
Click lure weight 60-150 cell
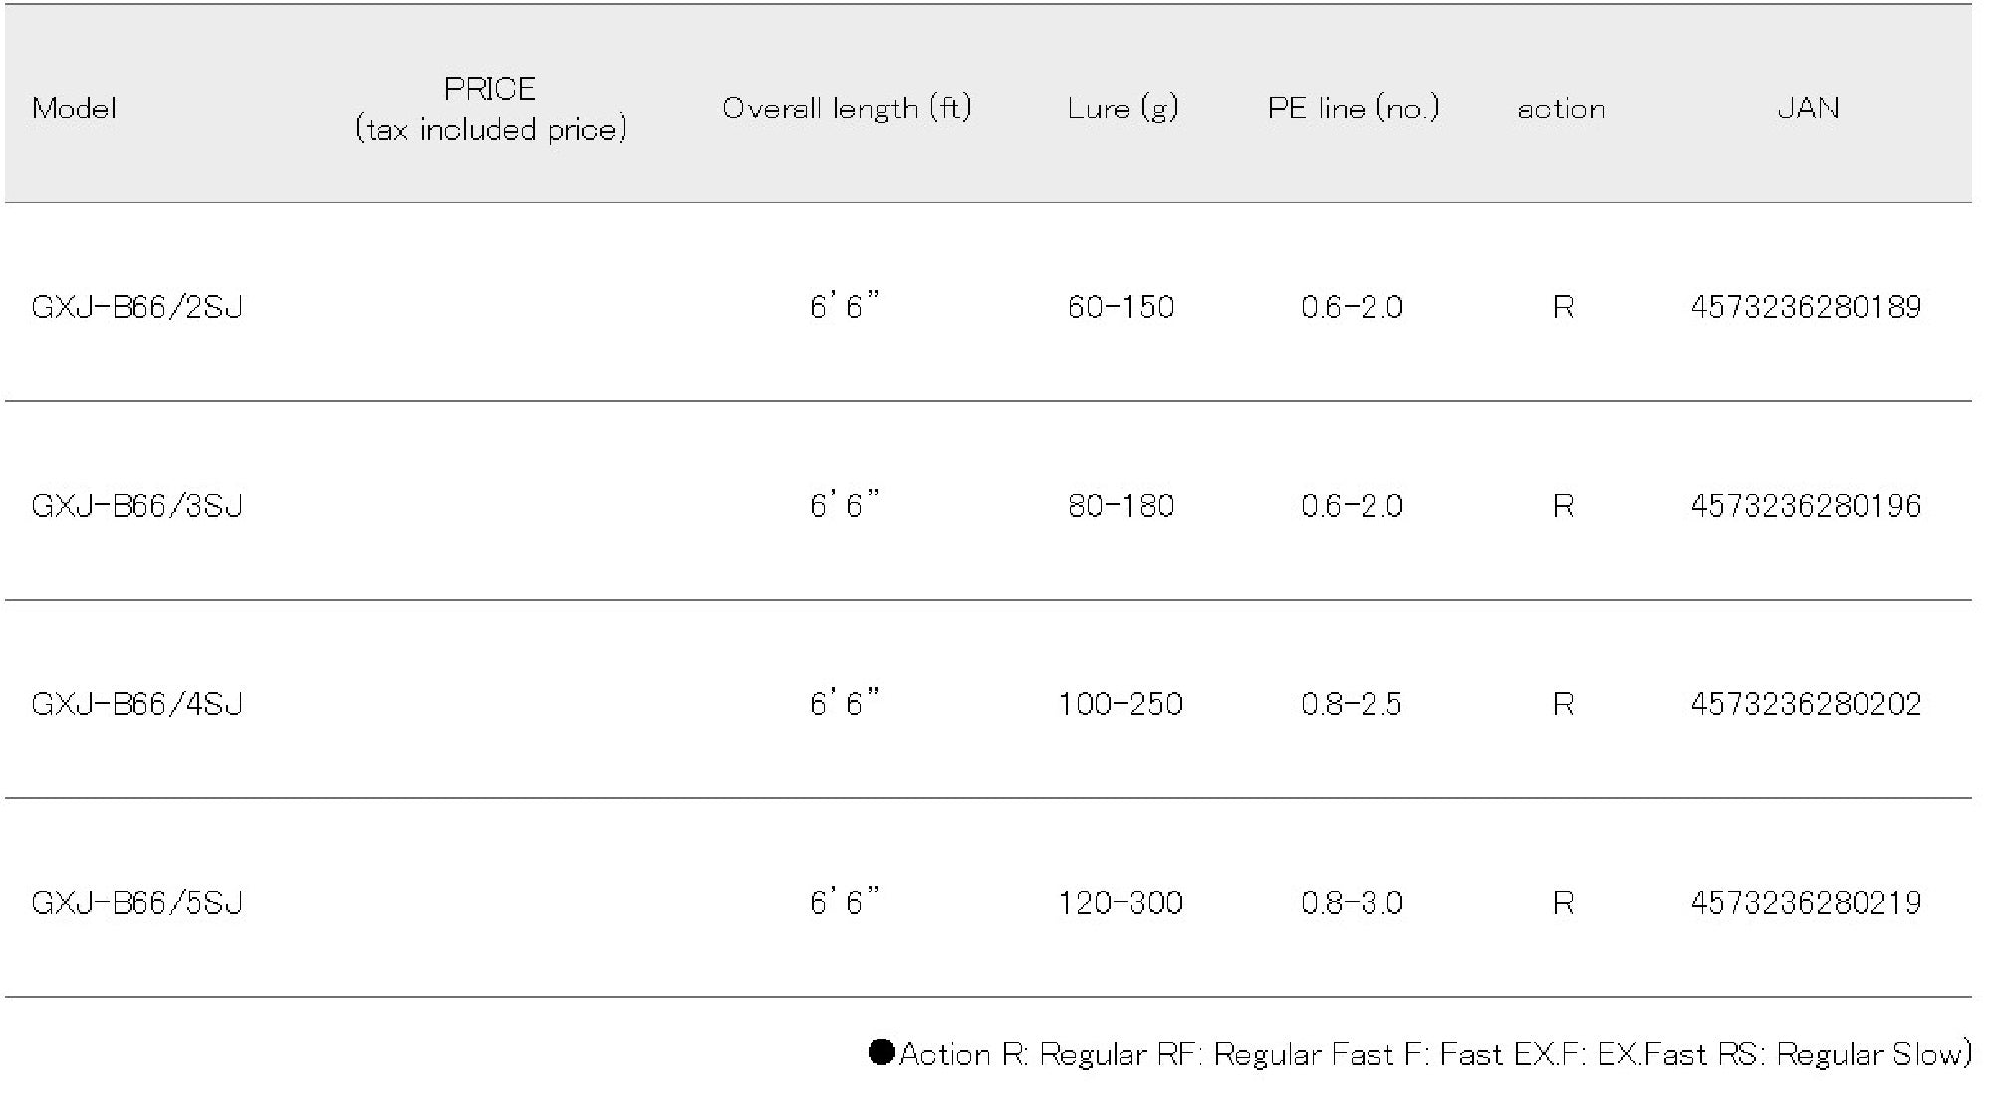pyautogui.click(x=1120, y=307)
